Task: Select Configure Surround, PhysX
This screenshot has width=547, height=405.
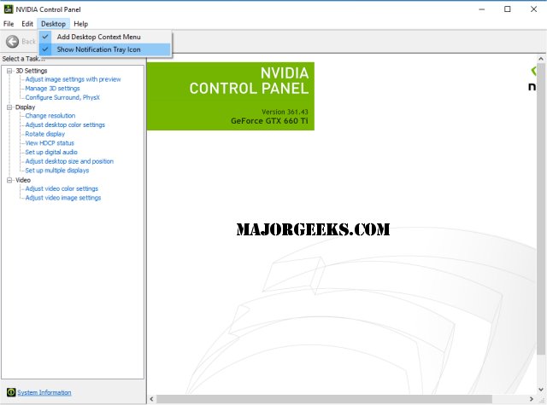Action: tap(62, 97)
